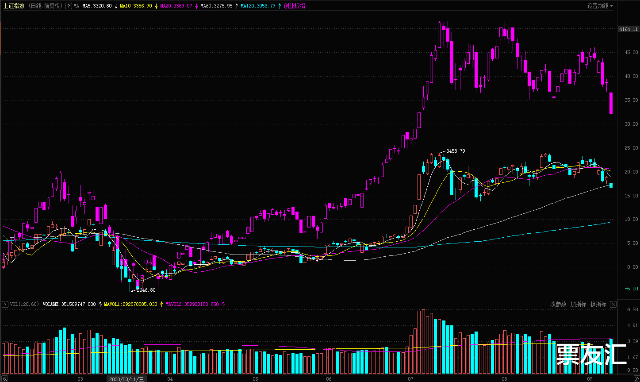Click the MA120:3056.79 value
This screenshot has width=640, height=382.
pos(258,6)
